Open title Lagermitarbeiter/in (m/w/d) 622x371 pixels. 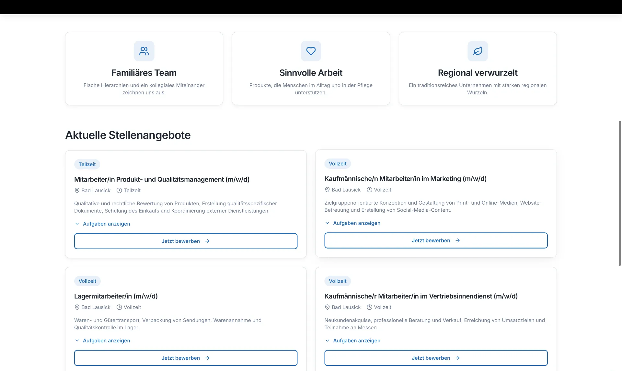click(x=116, y=296)
